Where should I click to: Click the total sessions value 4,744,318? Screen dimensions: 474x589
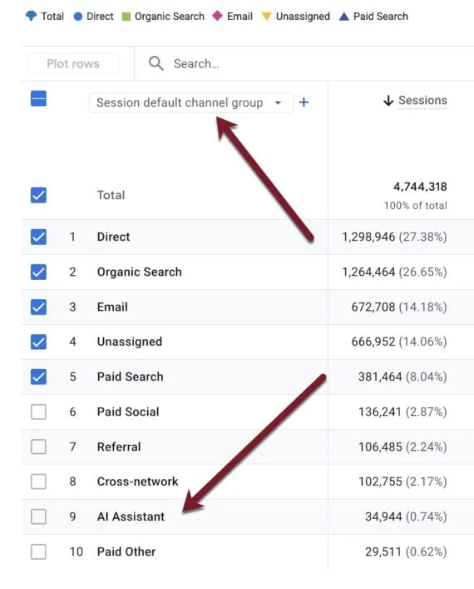(420, 187)
